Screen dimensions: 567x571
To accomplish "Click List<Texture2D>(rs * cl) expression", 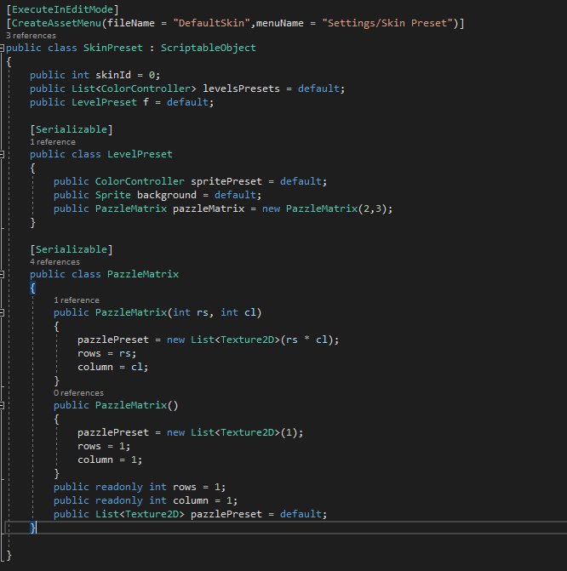I will (262, 340).
